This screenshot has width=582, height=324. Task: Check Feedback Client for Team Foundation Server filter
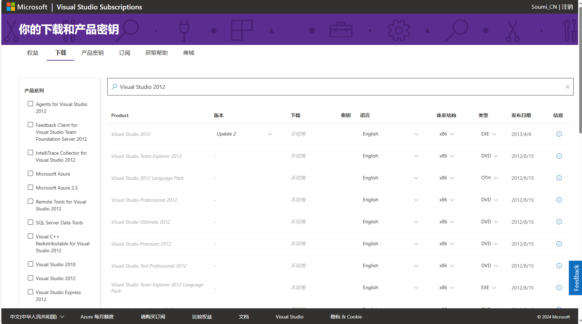point(31,125)
